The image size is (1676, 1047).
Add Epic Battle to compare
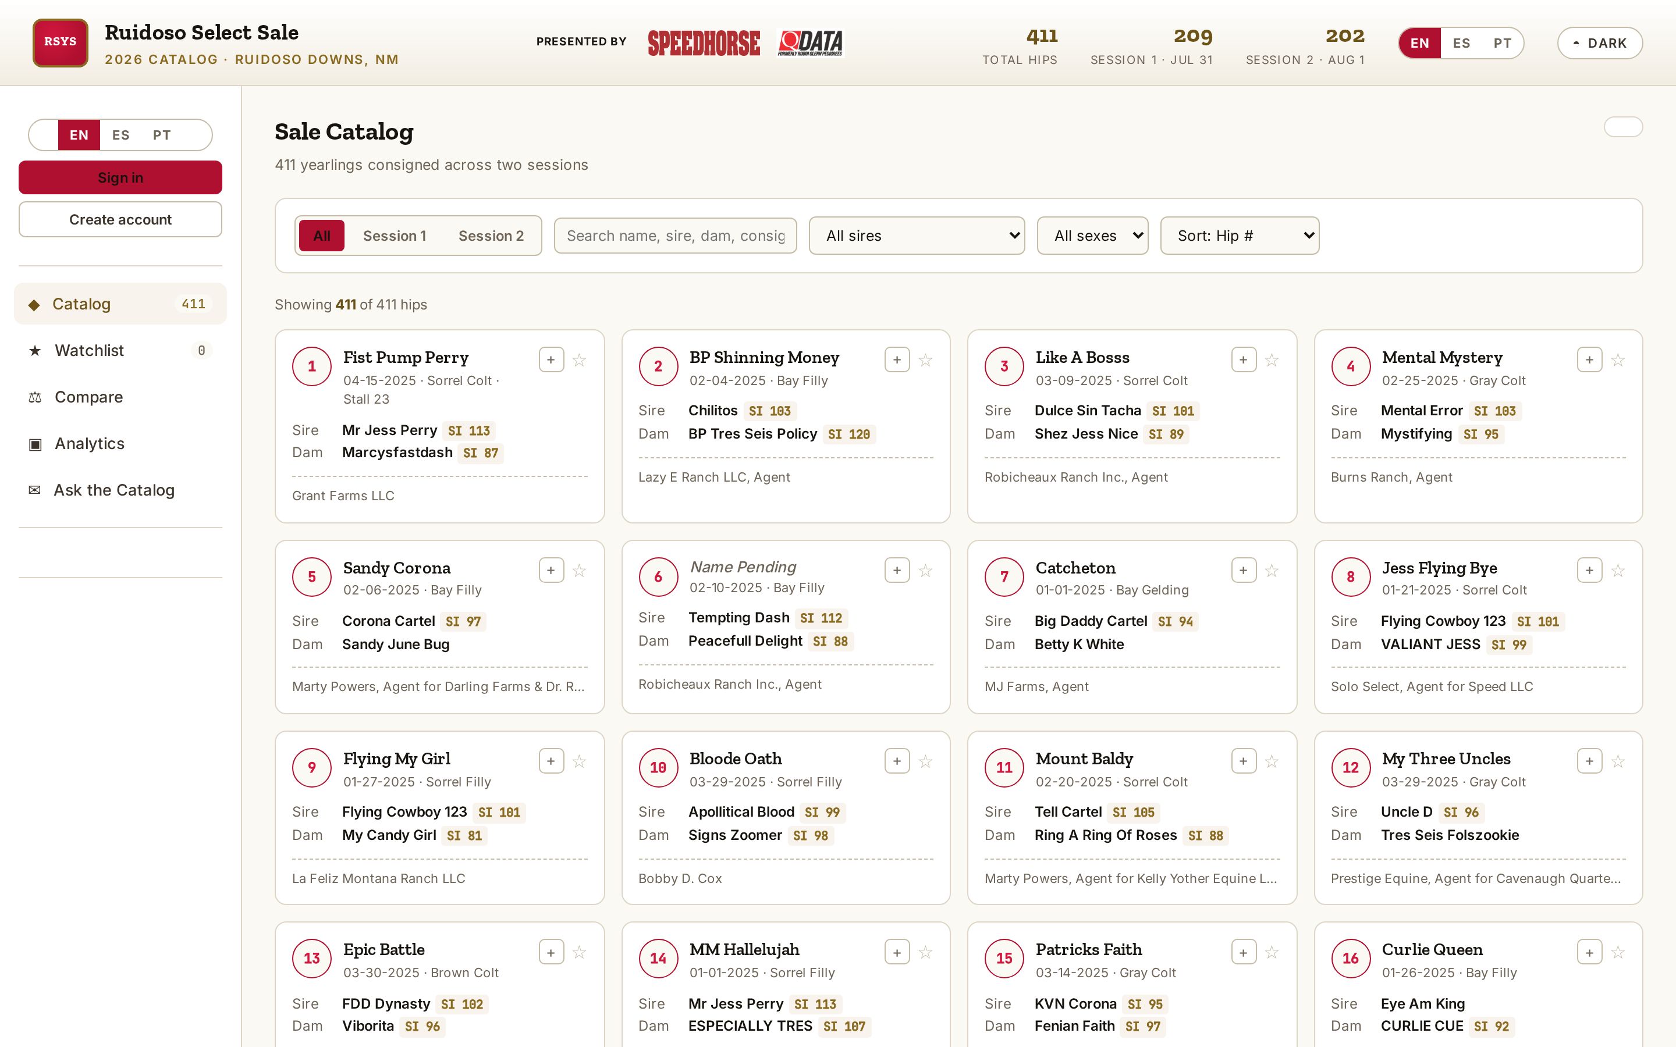[x=551, y=952]
